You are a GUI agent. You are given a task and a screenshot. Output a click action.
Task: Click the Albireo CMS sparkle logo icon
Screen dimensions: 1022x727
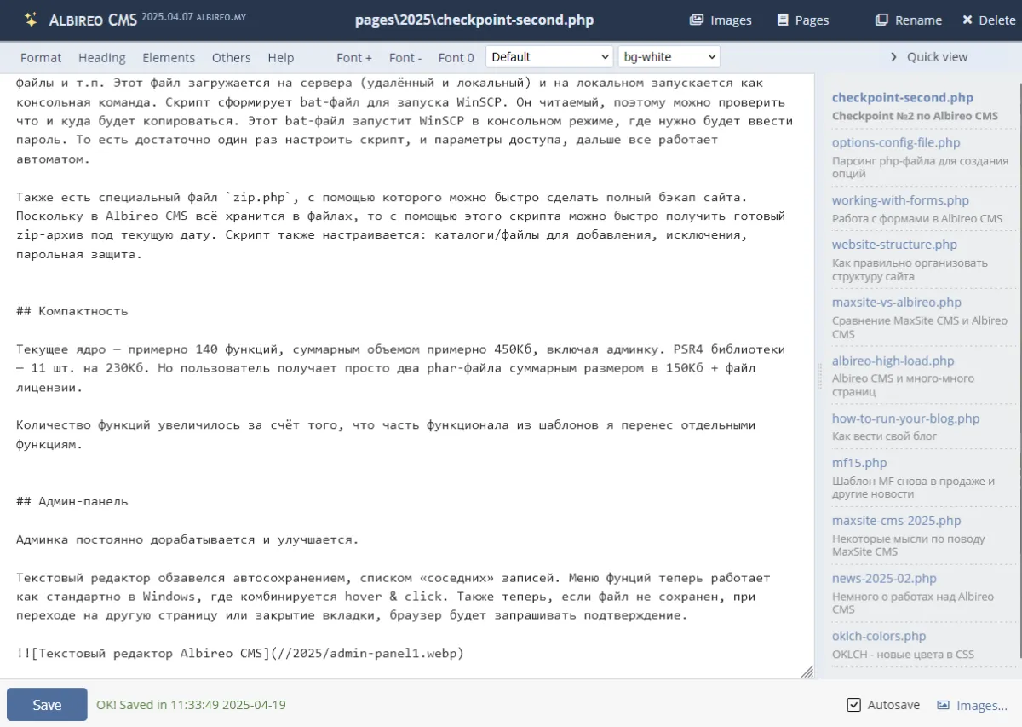[31, 20]
